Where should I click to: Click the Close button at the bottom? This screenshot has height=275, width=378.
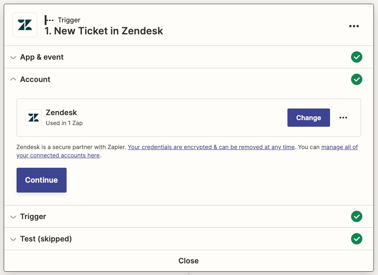[189, 261]
